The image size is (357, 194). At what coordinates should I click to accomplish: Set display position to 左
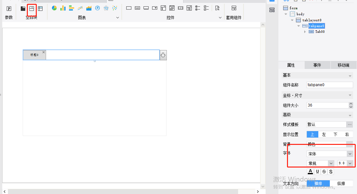(324, 134)
